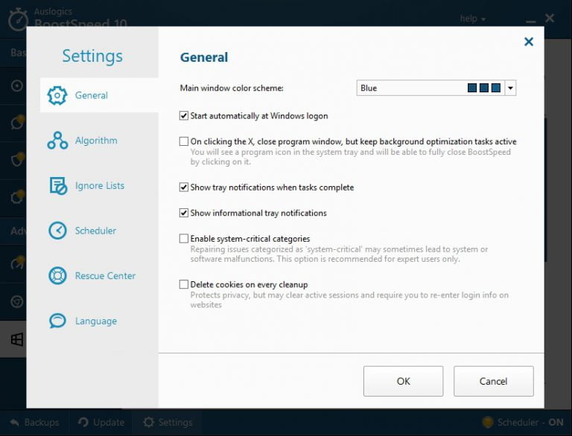Check Enable system-critical categories
572x436 pixels.
[x=184, y=238]
